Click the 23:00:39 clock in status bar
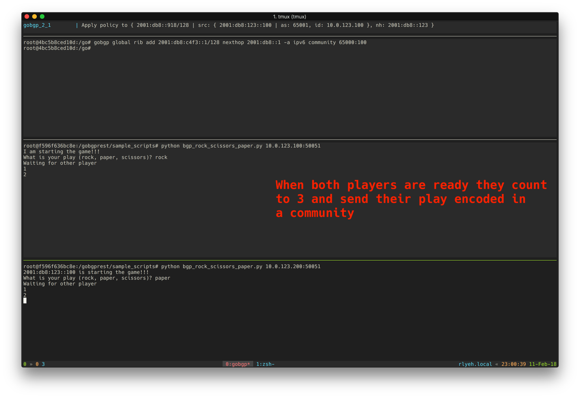Screen dimensions: 580x398 pyautogui.click(x=514, y=364)
